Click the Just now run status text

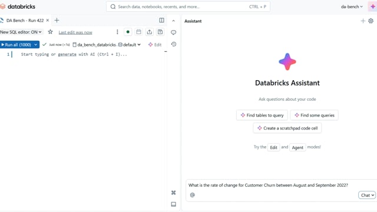coord(59,45)
